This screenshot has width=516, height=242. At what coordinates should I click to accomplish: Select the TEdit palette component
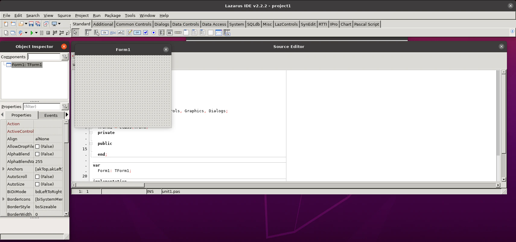(x=121, y=33)
